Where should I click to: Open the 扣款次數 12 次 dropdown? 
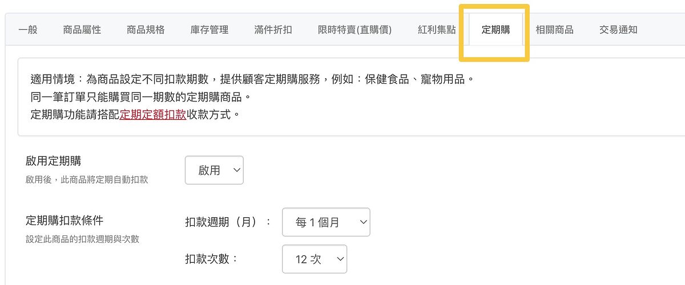click(315, 259)
